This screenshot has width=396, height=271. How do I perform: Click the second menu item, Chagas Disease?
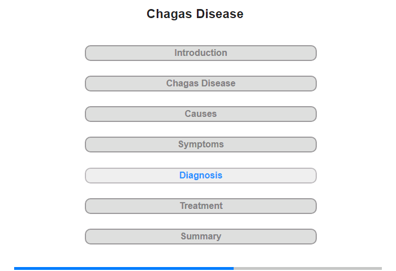200,84
